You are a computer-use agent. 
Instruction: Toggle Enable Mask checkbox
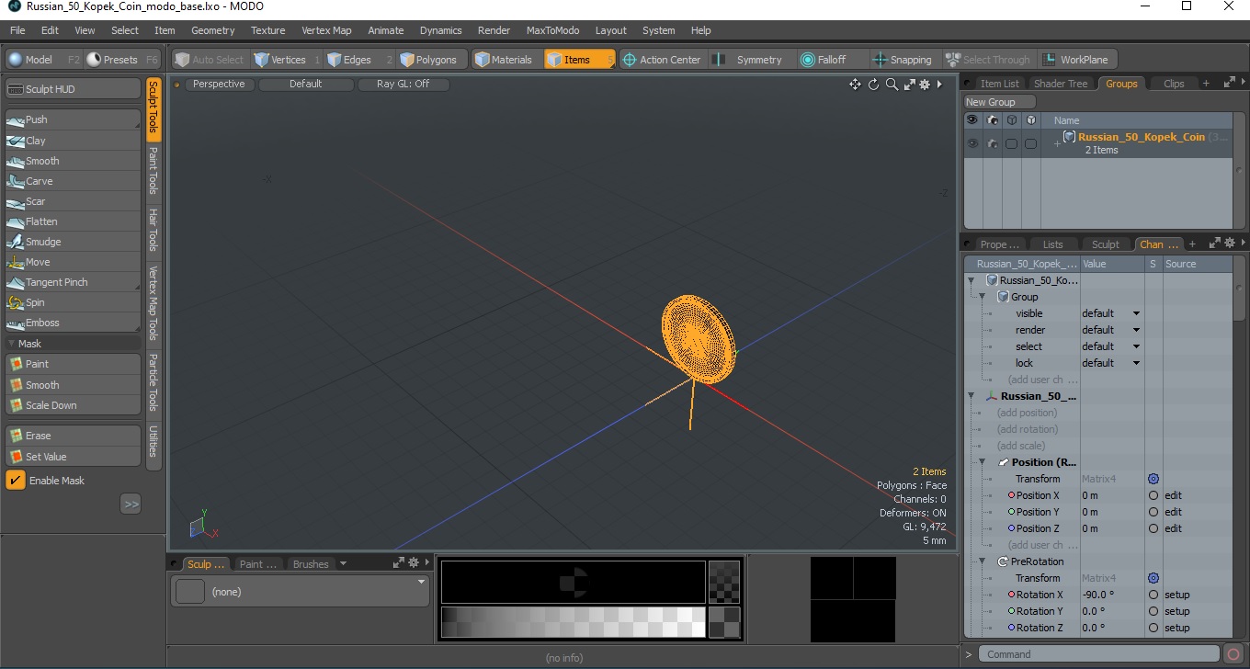tap(16, 481)
